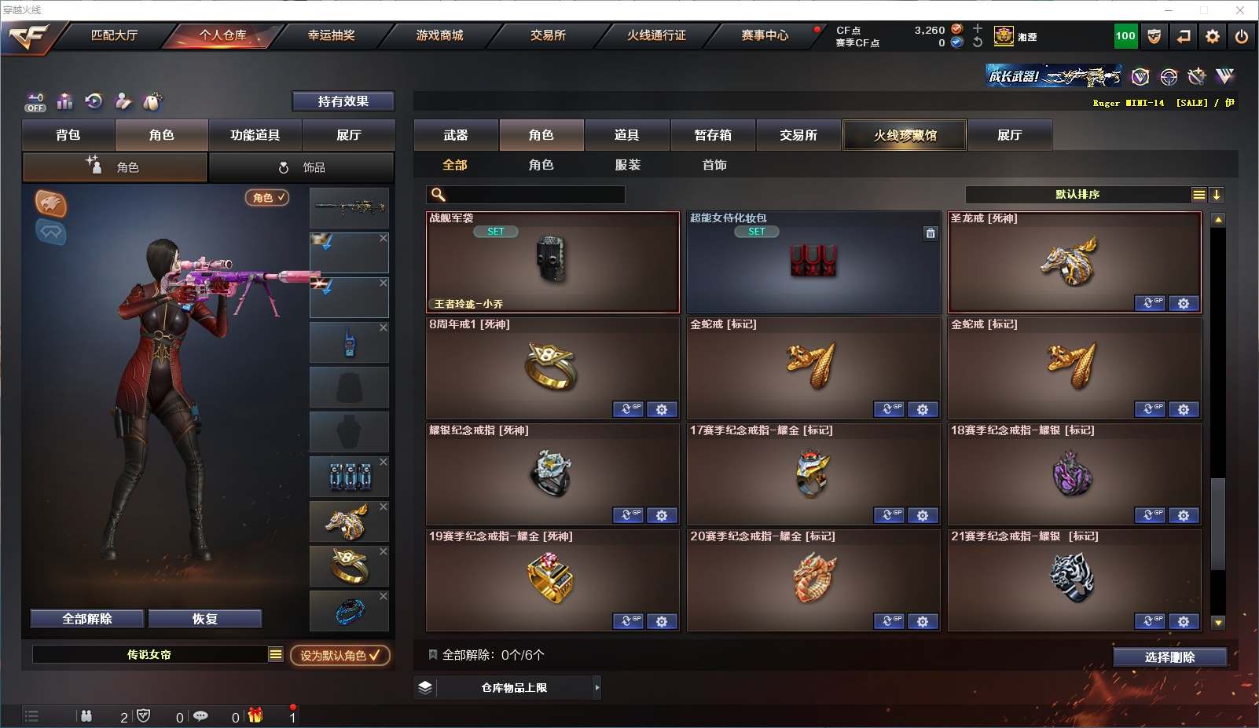Image resolution: width=1259 pixels, height=728 pixels.
Task: Click the power exit icon
Action: [x=1242, y=36]
